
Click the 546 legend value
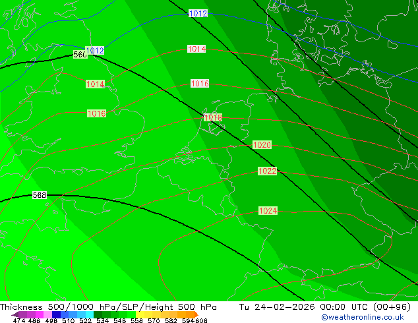tap(120, 320)
